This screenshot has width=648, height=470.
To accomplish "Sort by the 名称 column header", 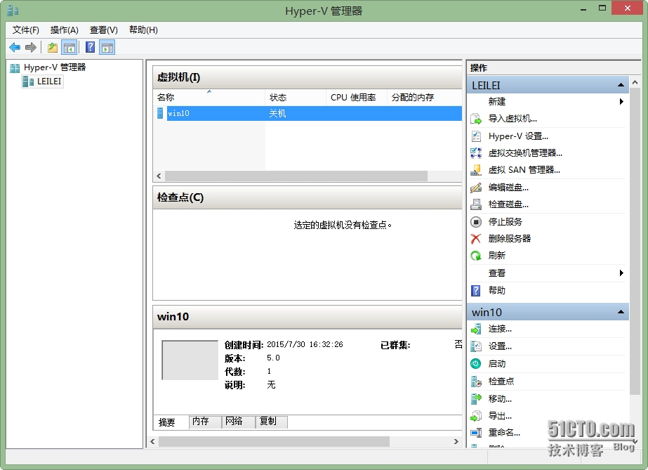I will (x=209, y=98).
